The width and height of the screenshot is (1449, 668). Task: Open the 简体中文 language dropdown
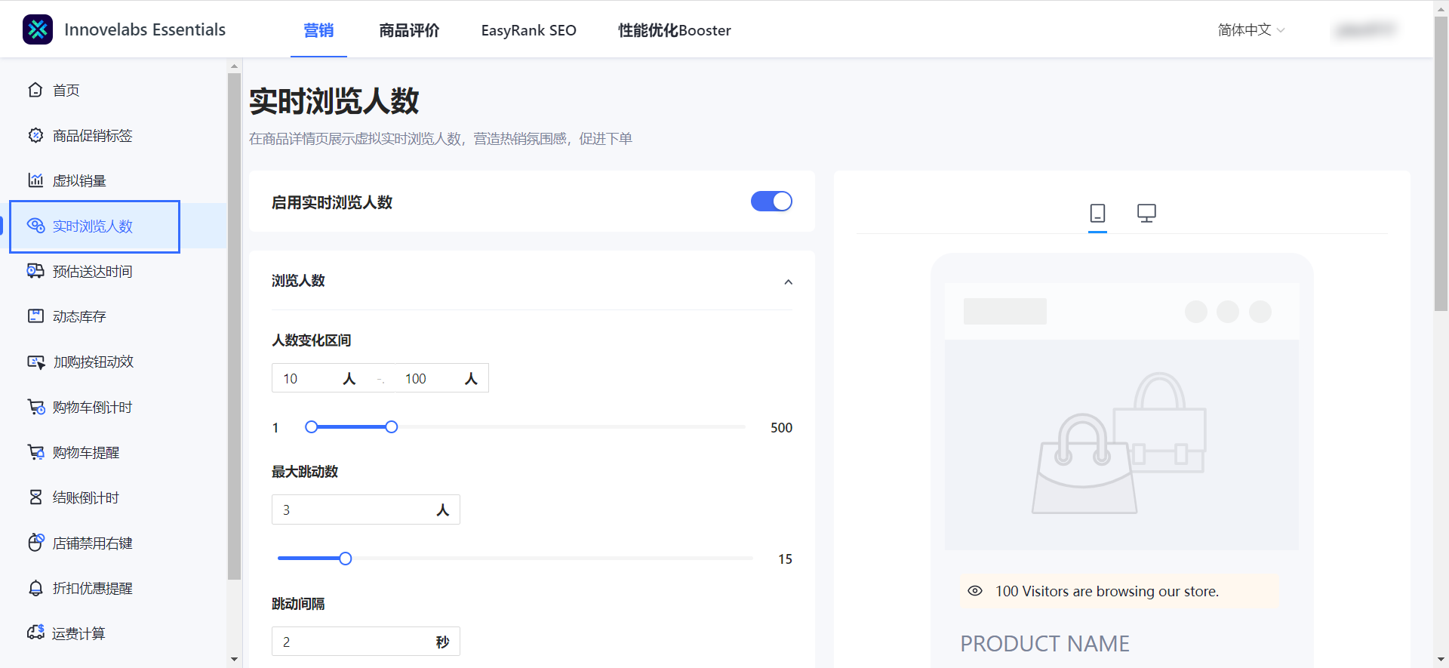[x=1251, y=30]
